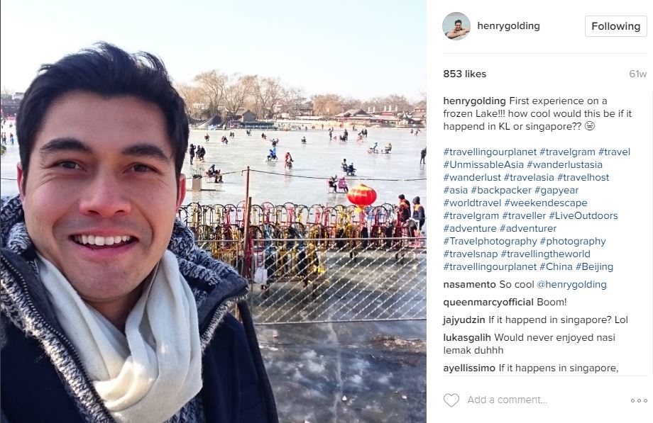Open ayellissimo commenter profile
Image resolution: width=653 pixels, height=423 pixels.
pos(469,368)
